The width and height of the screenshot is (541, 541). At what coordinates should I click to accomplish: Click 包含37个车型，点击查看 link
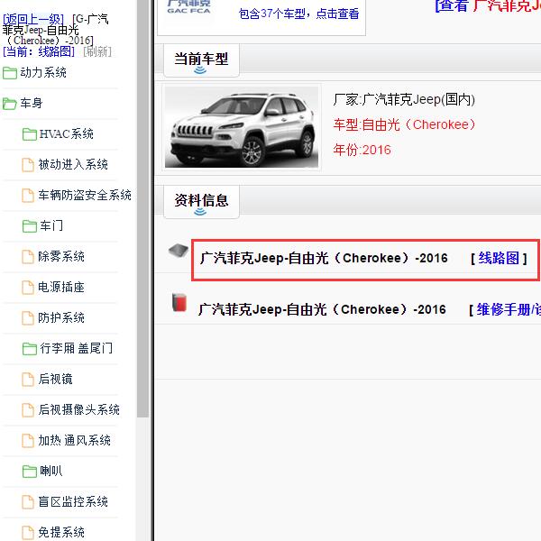[x=298, y=14]
